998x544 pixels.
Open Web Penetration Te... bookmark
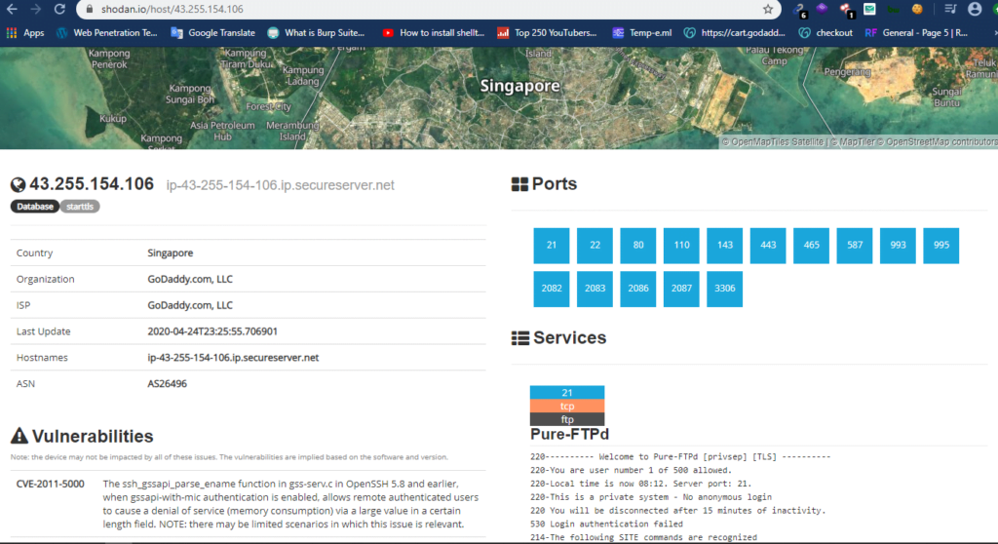(107, 33)
